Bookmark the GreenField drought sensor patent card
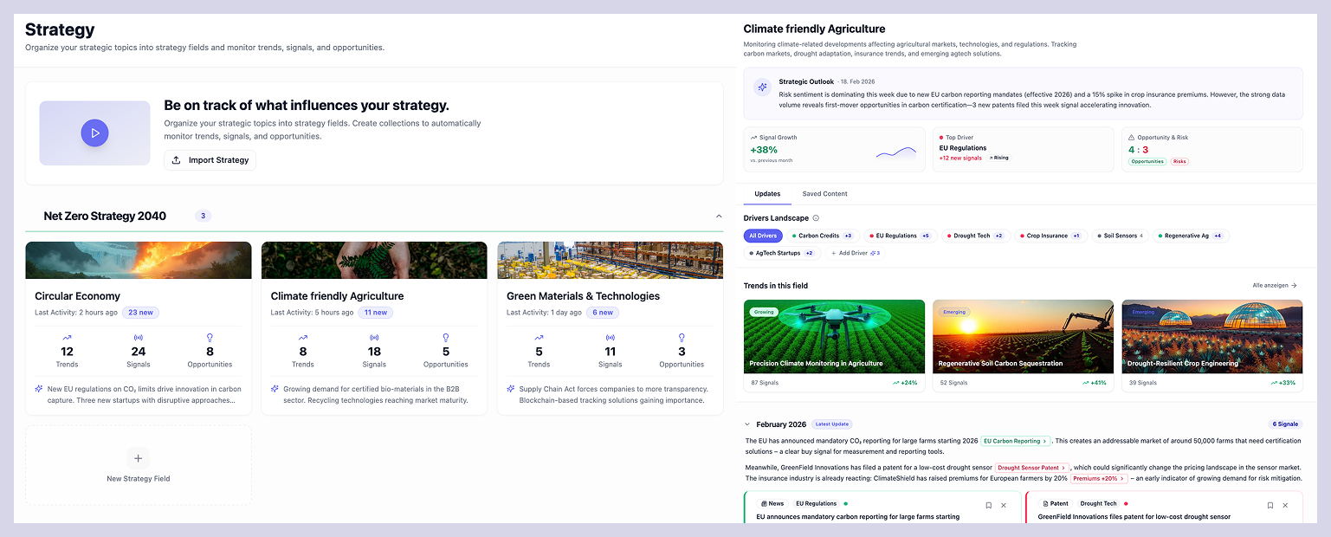1331x537 pixels. coord(1270,505)
